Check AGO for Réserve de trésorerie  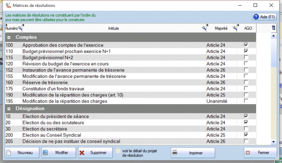coord(246,82)
